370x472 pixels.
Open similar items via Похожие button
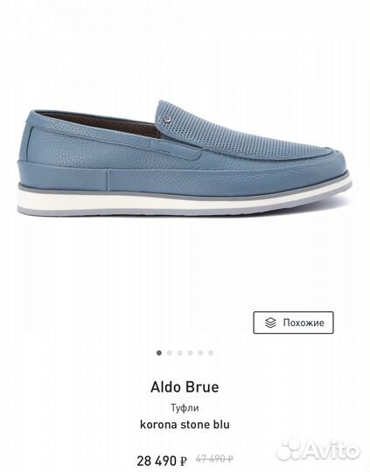click(x=293, y=323)
